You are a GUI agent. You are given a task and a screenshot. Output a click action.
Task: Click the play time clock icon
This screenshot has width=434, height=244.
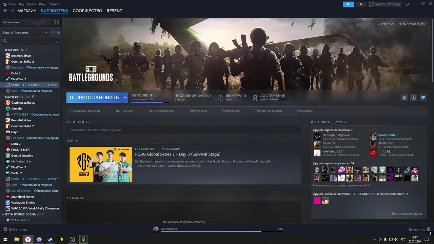pos(220,98)
